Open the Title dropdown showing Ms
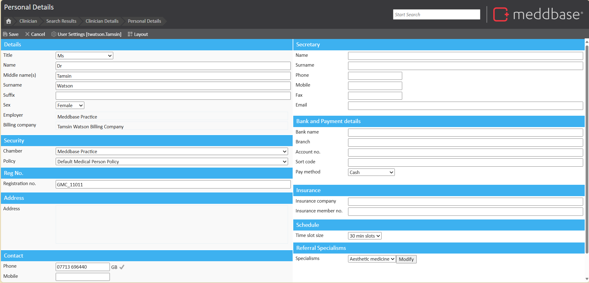 click(84, 56)
